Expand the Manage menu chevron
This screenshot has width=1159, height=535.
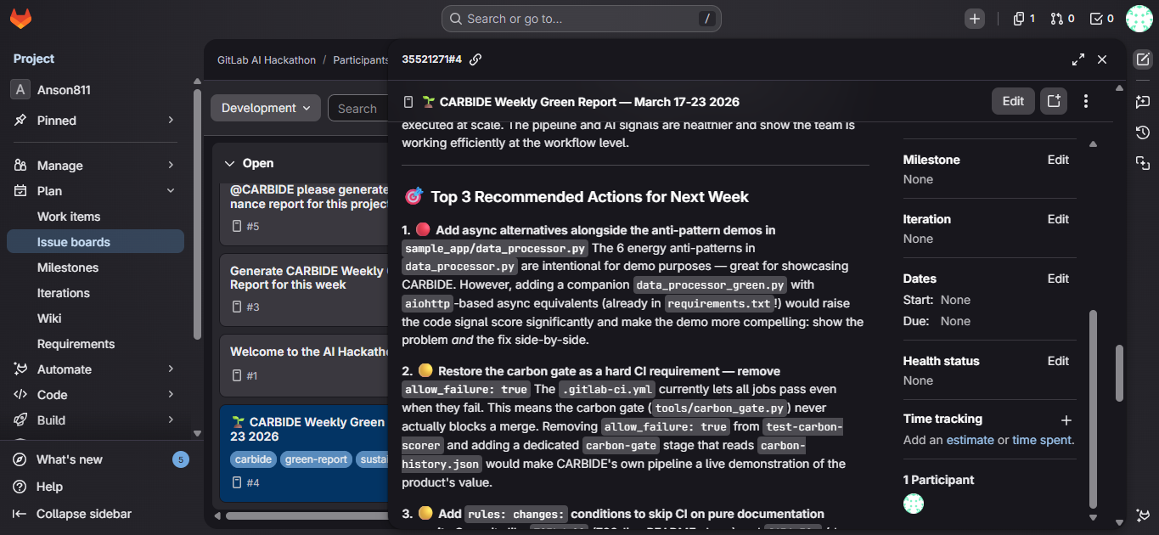(171, 166)
